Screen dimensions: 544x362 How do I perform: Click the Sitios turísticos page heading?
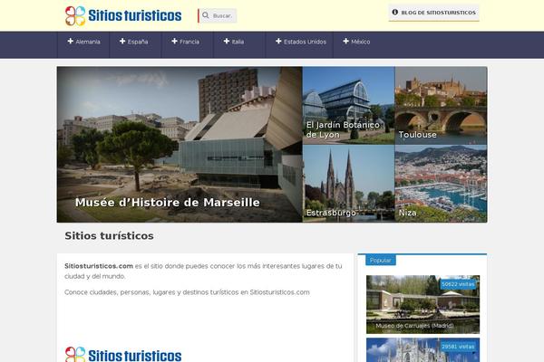pyautogui.click(x=109, y=235)
